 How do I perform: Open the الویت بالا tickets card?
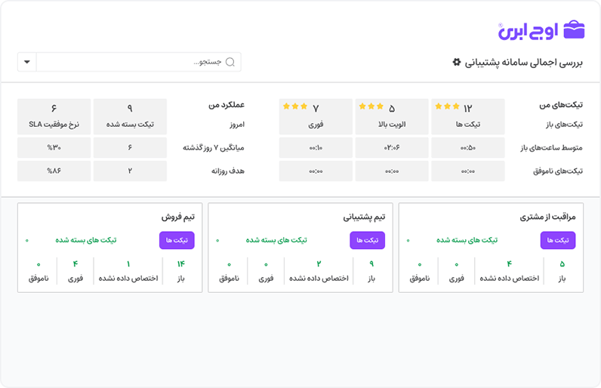tap(392, 116)
